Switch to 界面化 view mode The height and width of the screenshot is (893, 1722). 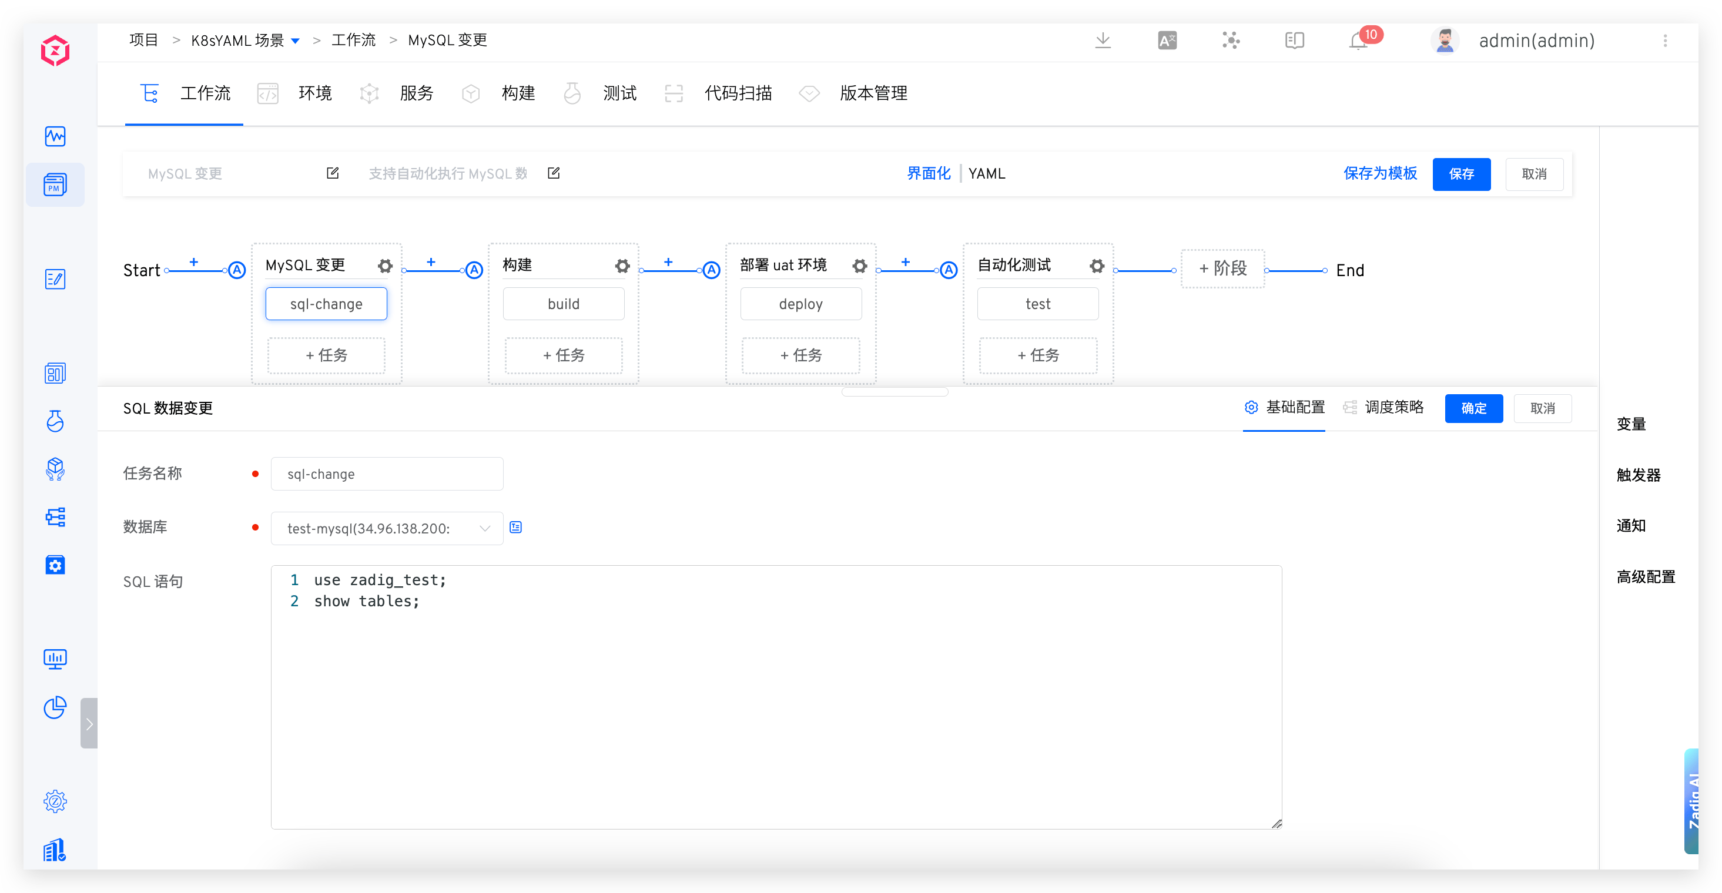click(x=928, y=174)
